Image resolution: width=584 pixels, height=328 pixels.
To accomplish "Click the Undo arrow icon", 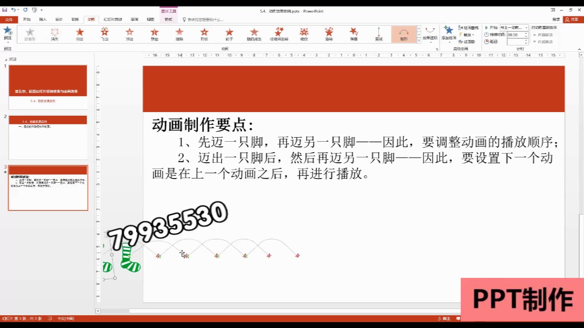I will click(x=13, y=10).
